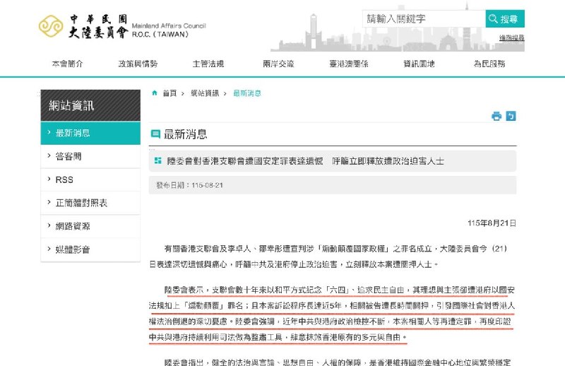Open the 臺港澳關係 navigation menu
The image size is (565, 366).
(349, 64)
